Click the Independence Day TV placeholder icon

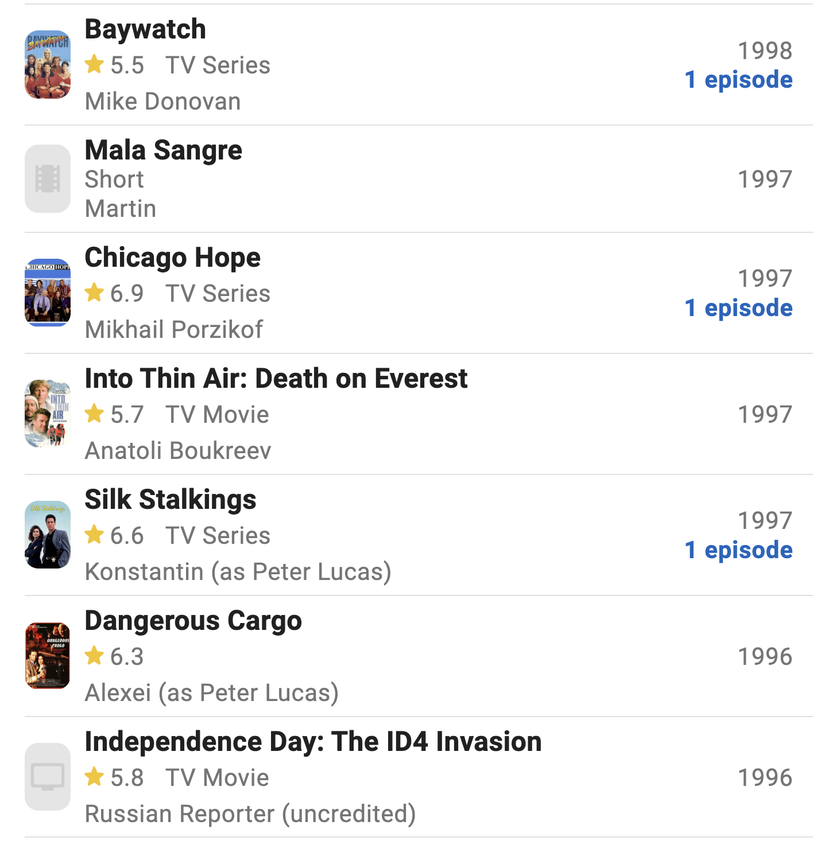[48, 777]
